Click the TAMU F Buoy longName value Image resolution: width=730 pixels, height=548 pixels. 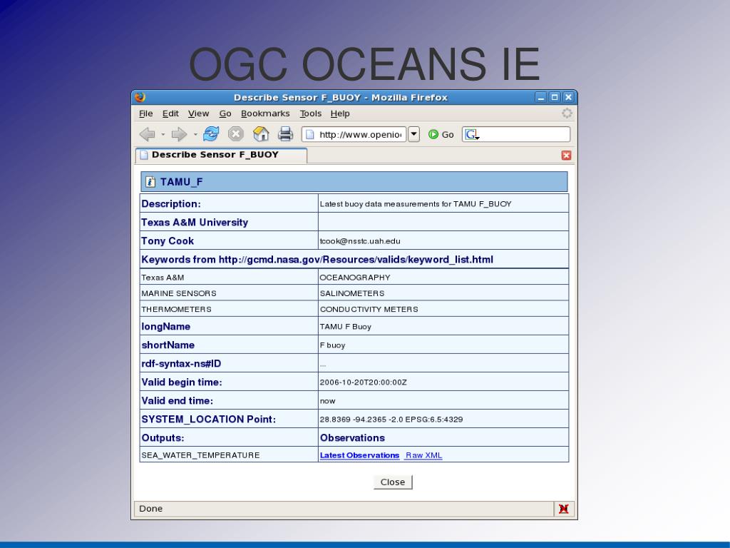(346, 327)
